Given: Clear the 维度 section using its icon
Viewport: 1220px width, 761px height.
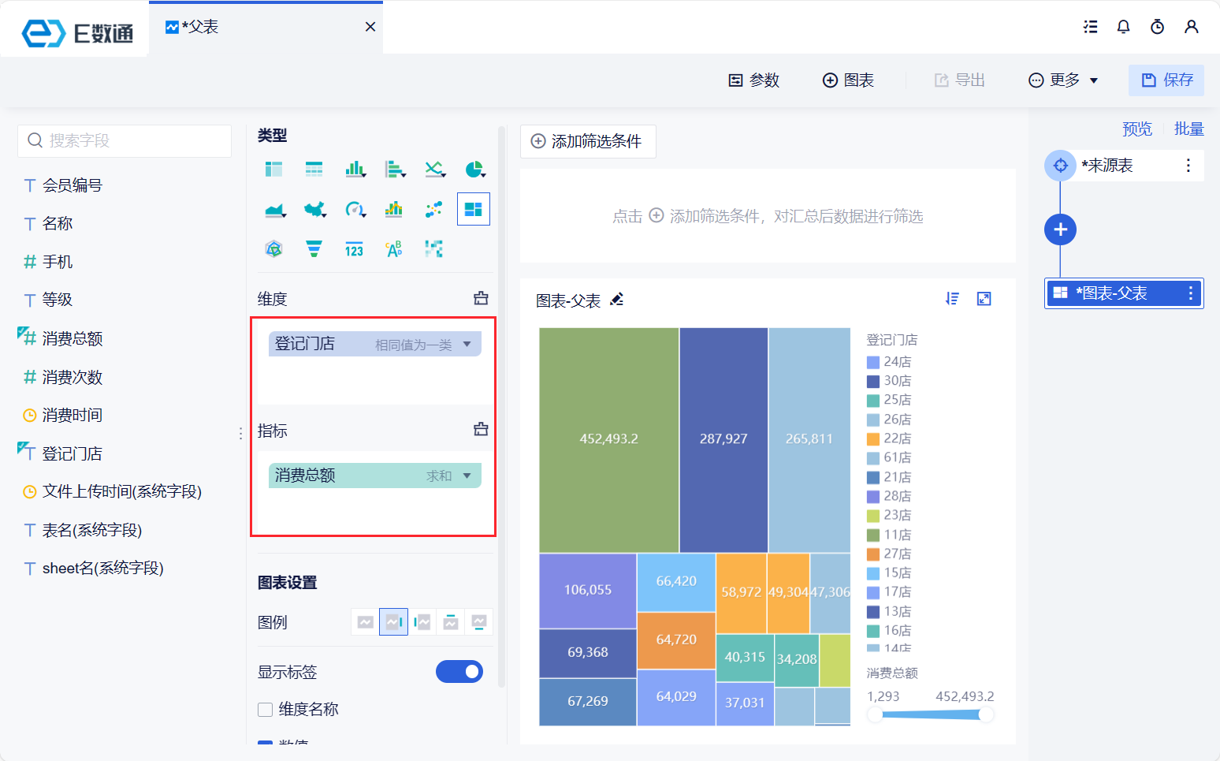Looking at the screenshot, I should [481, 298].
